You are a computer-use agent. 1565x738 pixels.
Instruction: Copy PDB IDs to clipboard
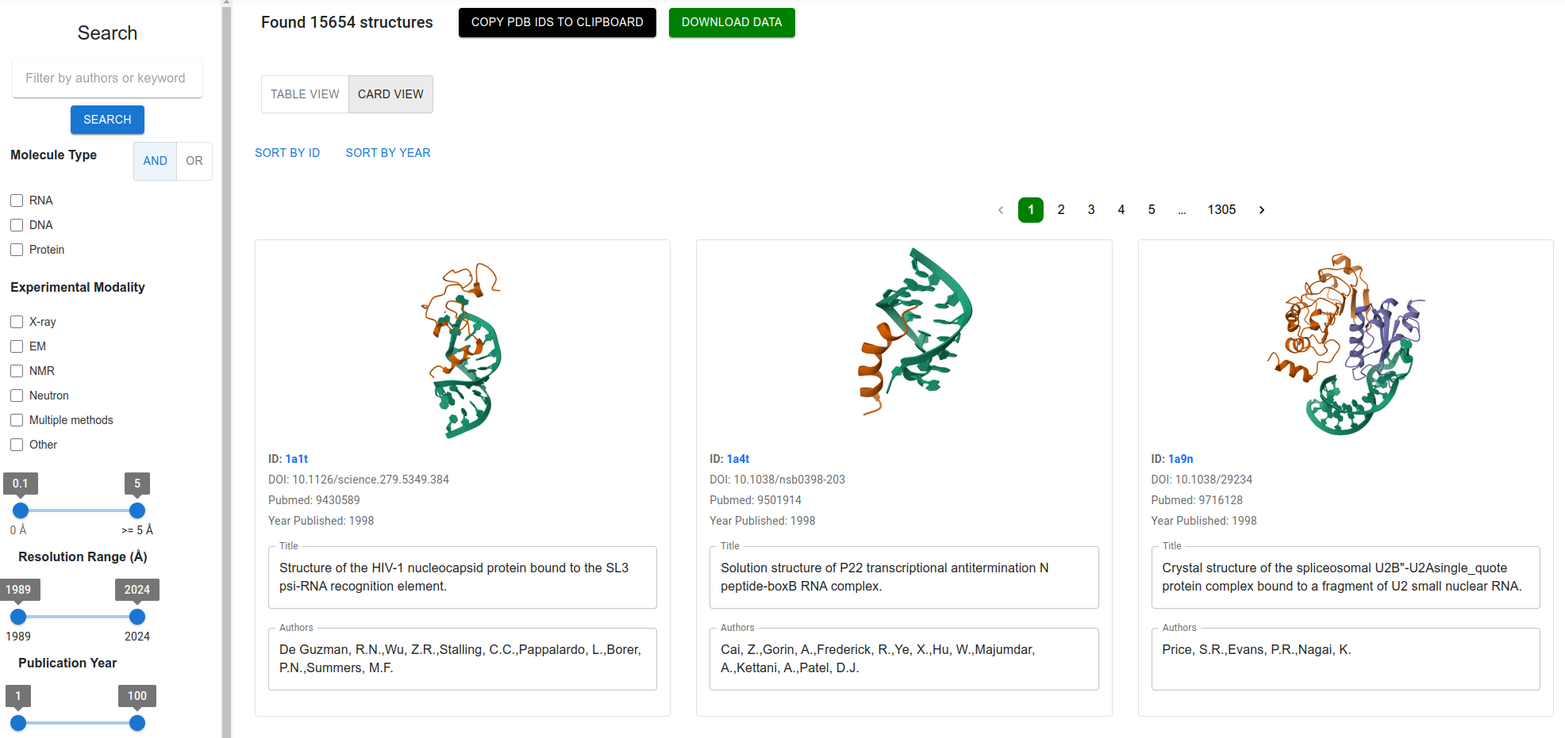557,22
